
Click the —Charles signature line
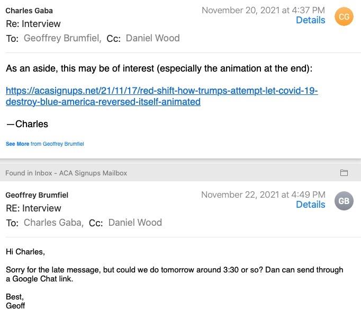click(27, 124)
